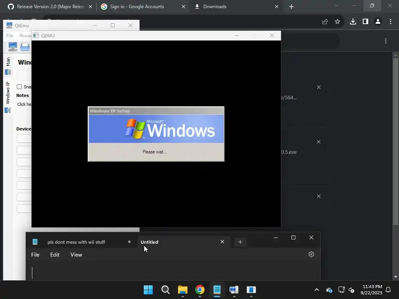399x299 pixels.
Task: Click Downloads page vertical scrollbar
Action: pyautogui.click(x=395, y=142)
